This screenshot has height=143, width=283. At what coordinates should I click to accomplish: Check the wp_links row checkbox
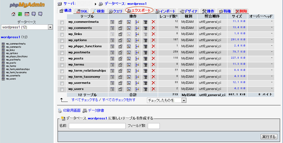point(62,35)
